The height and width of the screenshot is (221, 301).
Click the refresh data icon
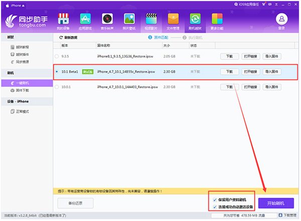coord(61,38)
